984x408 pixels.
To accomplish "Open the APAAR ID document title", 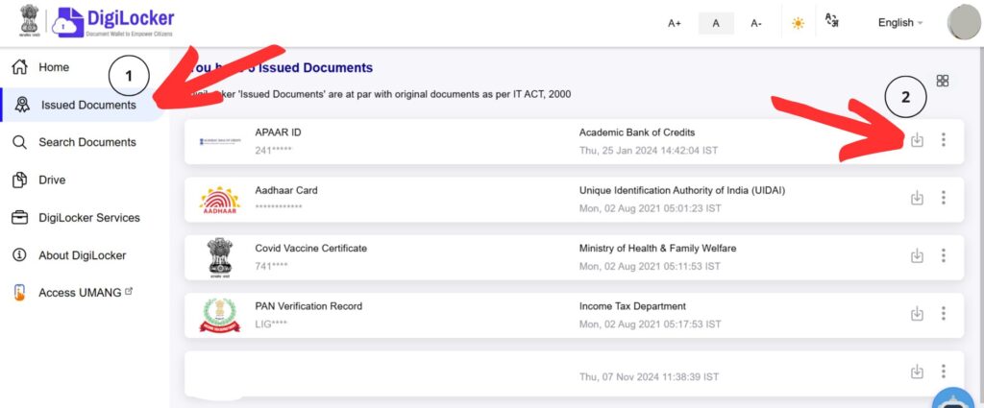I will (278, 132).
